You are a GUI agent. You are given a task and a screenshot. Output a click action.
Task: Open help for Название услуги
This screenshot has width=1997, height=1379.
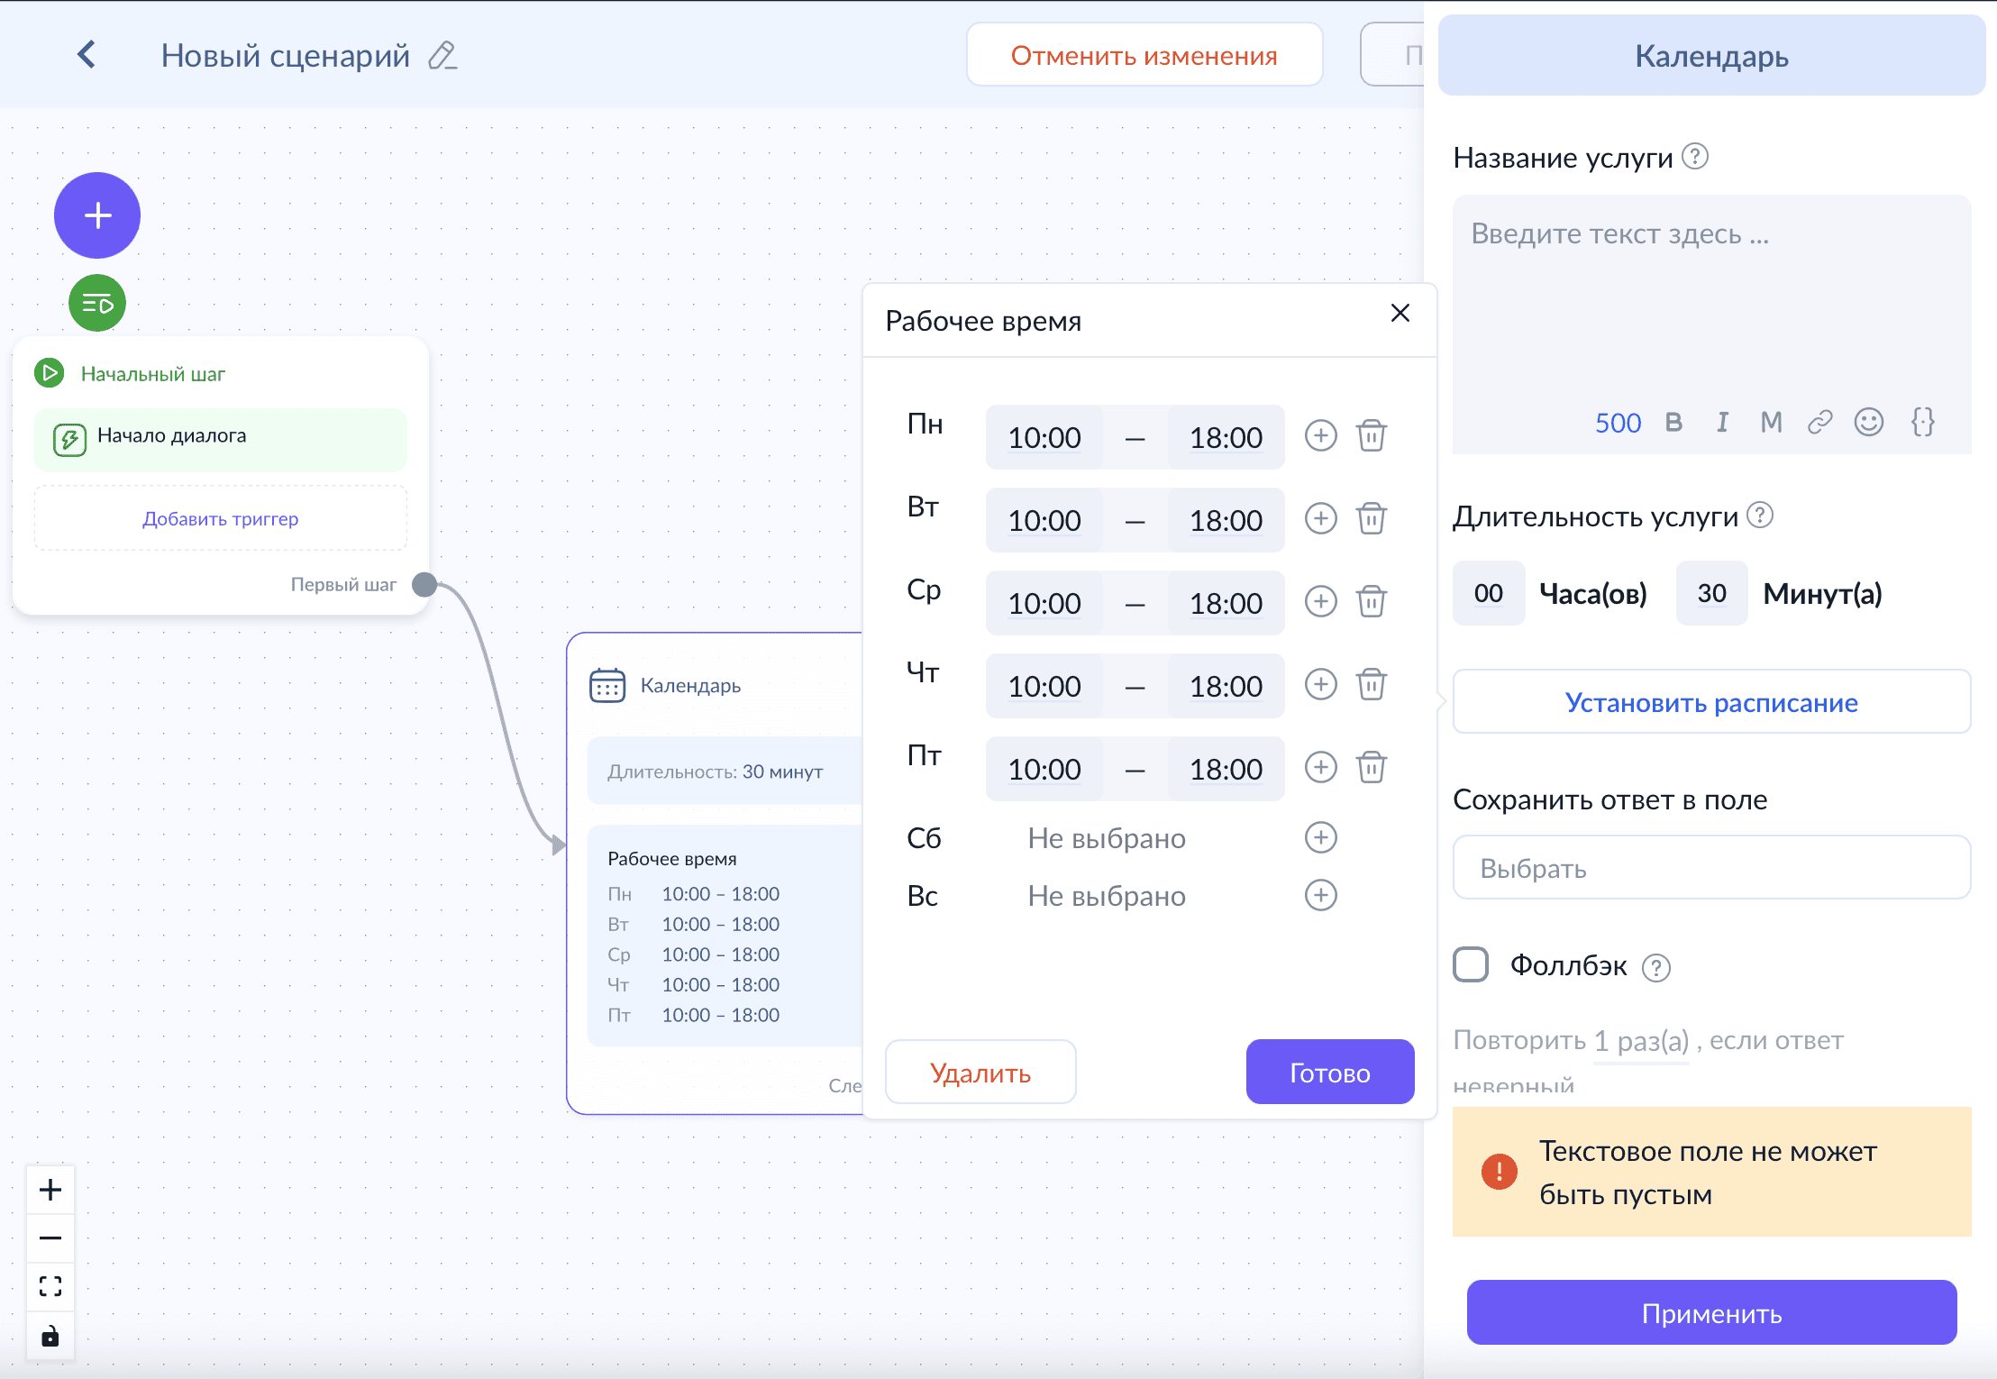tap(1695, 157)
